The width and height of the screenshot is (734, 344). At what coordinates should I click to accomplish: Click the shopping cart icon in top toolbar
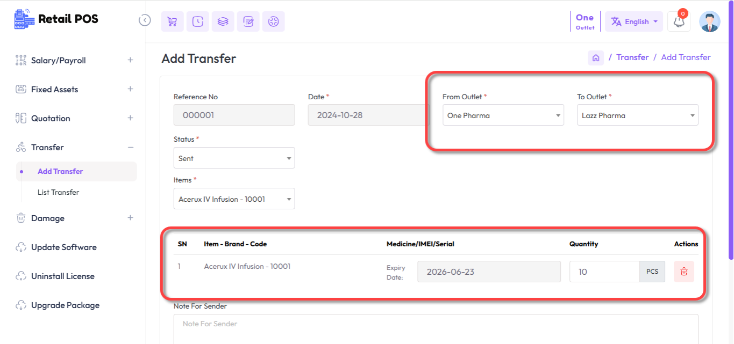172,21
